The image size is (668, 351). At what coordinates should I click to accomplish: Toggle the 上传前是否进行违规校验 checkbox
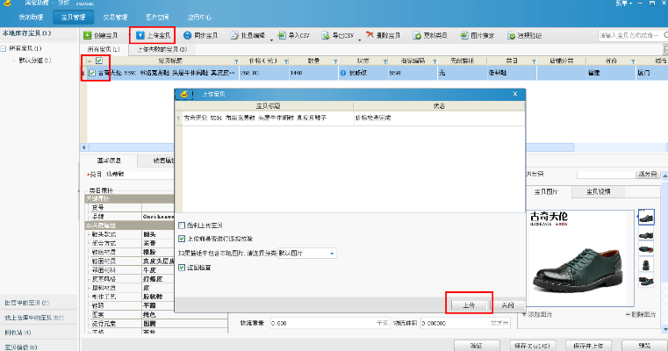pyautogui.click(x=182, y=239)
